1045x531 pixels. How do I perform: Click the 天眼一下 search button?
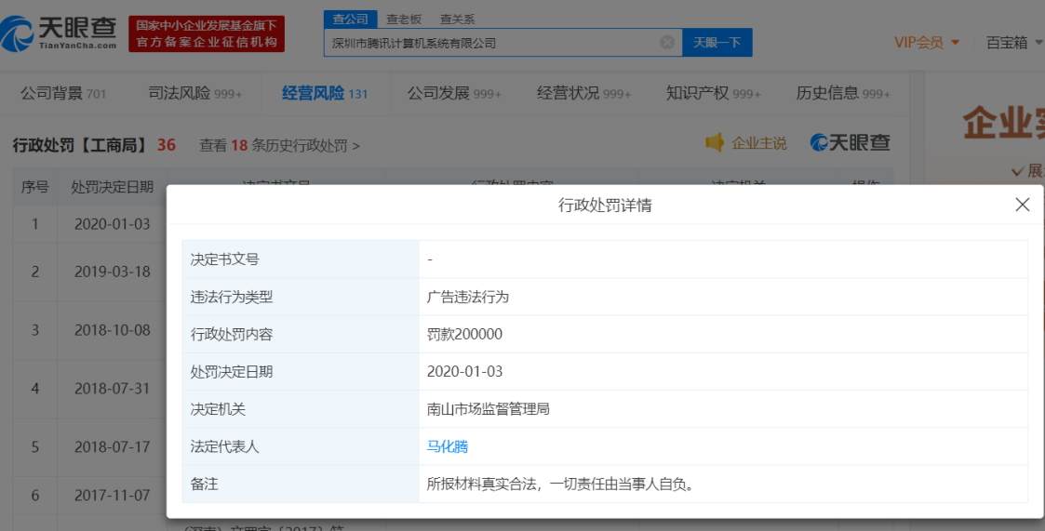717,43
